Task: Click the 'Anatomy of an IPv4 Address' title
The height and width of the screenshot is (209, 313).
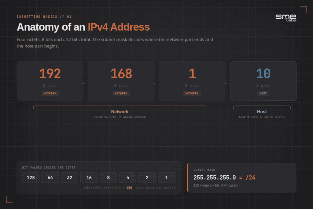Action: (83, 27)
